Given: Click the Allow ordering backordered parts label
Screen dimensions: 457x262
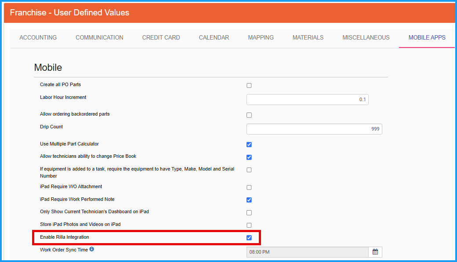Looking at the screenshot, I should 75,114.
